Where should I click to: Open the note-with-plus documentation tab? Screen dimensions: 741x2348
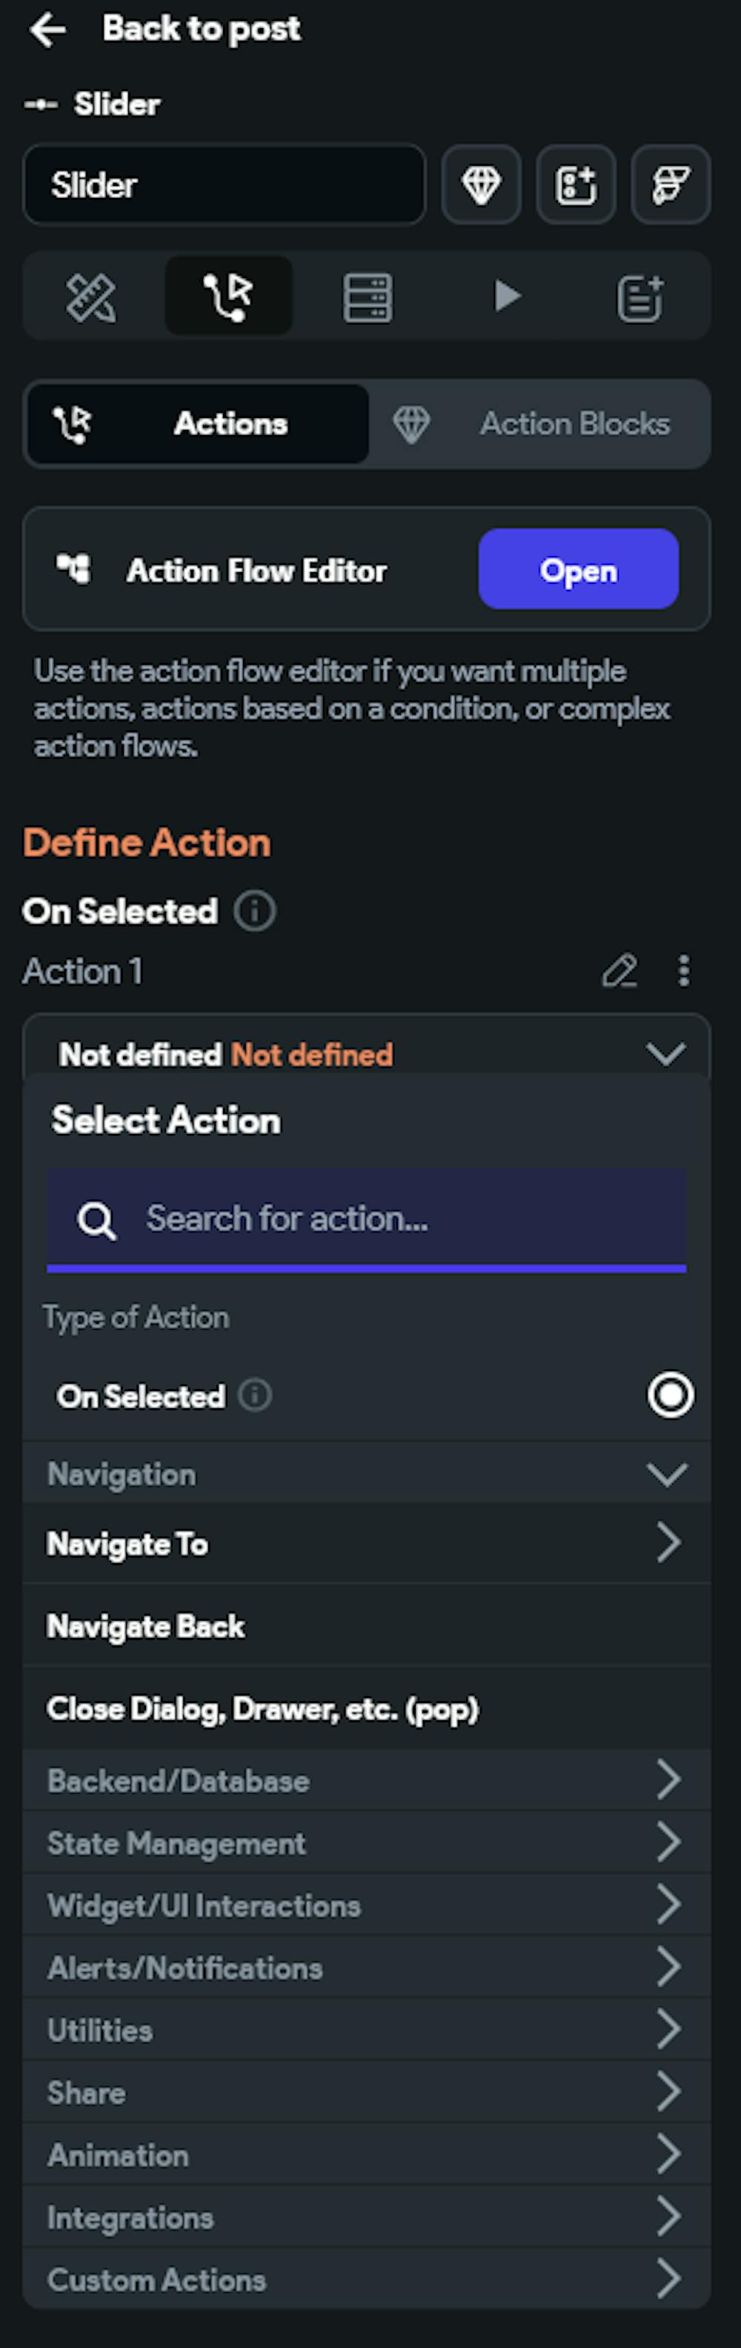click(x=639, y=297)
